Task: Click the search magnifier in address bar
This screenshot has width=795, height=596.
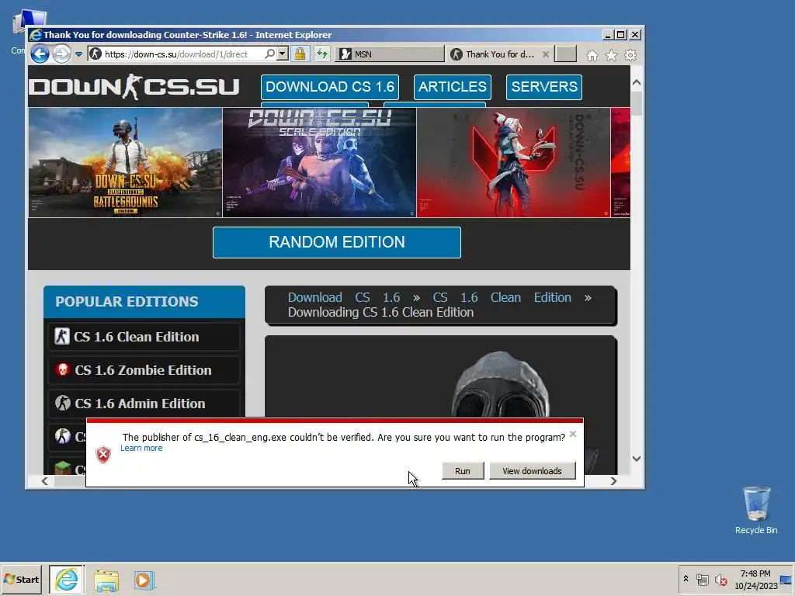Action: (269, 54)
